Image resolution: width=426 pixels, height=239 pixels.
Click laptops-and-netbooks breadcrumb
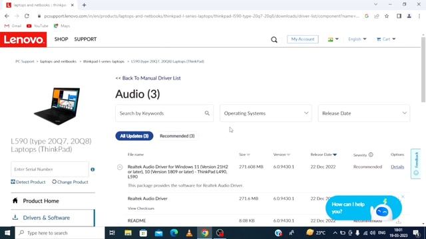[x=58, y=62]
